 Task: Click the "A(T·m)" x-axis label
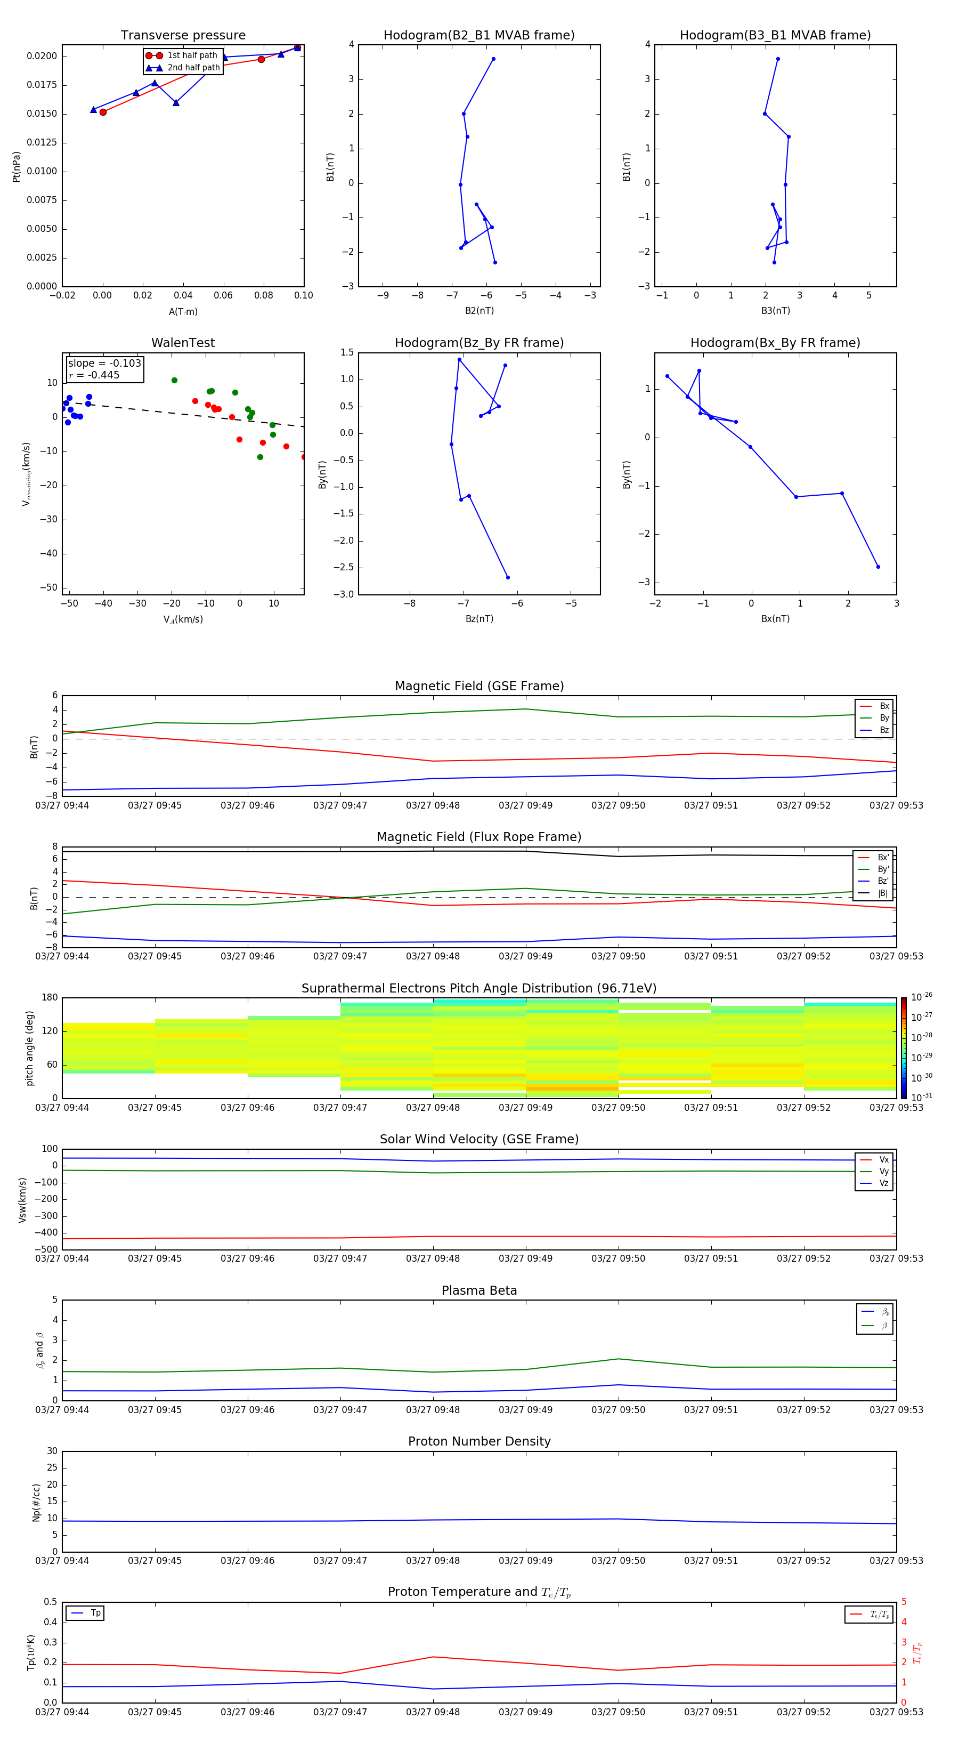(x=183, y=312)
